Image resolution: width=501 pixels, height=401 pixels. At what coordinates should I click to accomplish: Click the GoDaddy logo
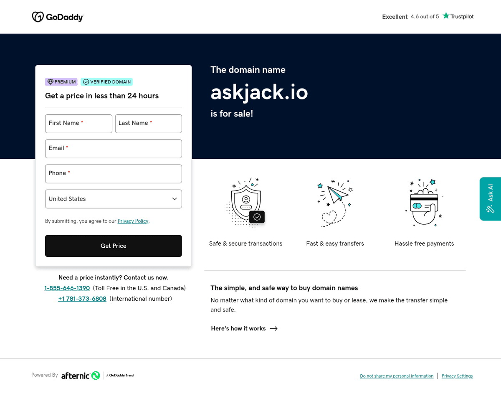(x=58, y=17)
